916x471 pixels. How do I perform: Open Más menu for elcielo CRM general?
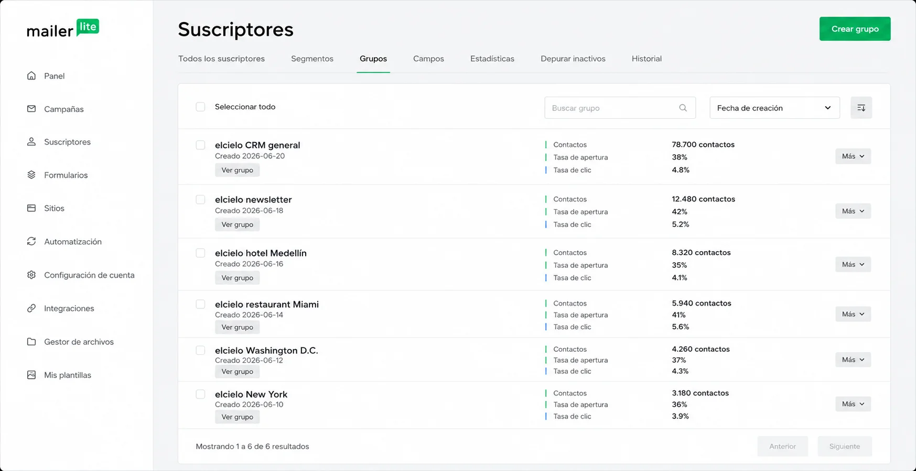853,156
